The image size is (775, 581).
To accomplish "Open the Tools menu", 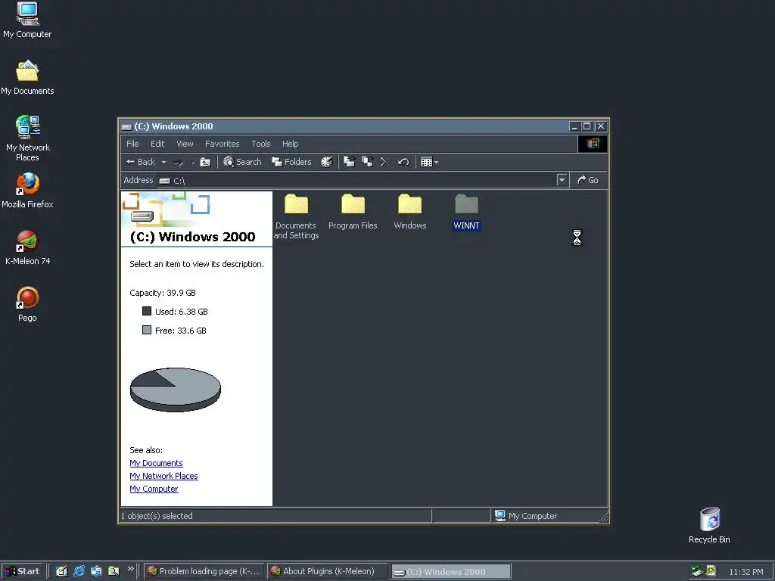I will coord(261,144).
